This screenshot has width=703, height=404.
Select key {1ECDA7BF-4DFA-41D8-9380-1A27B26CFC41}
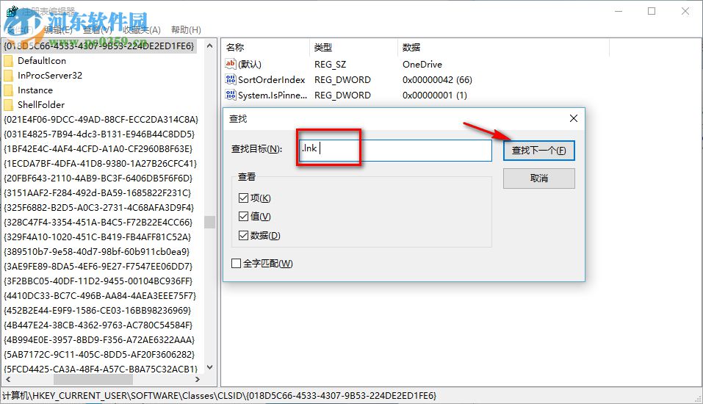101,164
